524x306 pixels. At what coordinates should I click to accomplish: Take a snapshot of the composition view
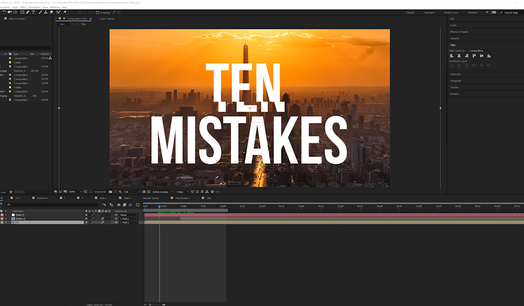coord(110,192)
